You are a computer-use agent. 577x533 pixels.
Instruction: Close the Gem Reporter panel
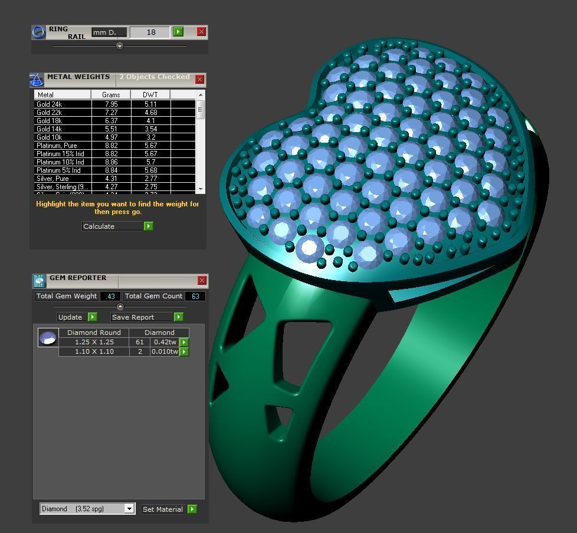pos(202,281)
